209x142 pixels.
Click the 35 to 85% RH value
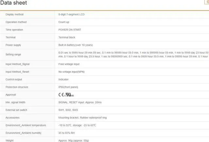coord(68,133)
